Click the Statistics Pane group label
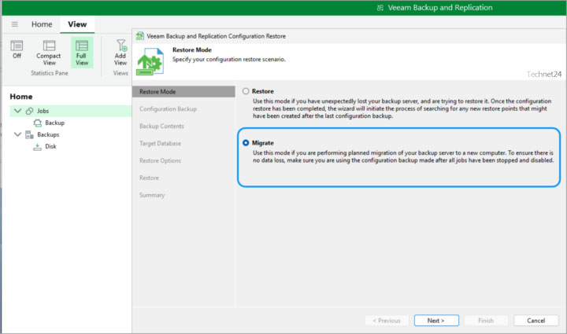 coord(50,73)
